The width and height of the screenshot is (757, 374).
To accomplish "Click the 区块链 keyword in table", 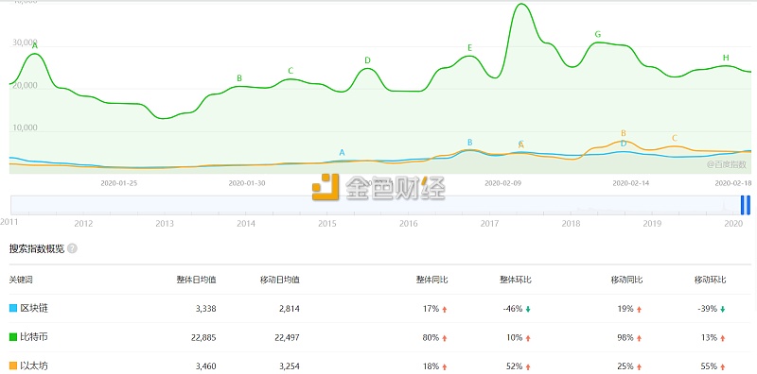I will (34, 309).
